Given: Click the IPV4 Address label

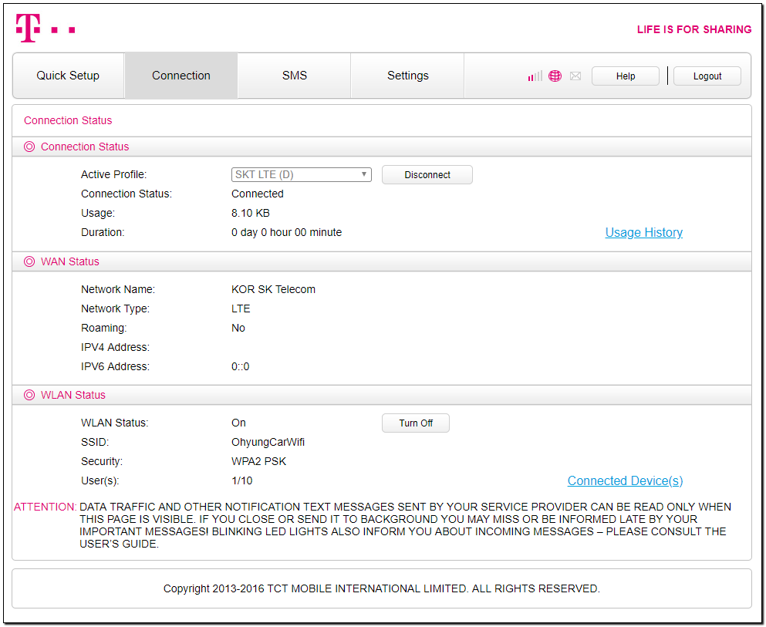Looking at the screenshot, I should (x=115, y=347).
